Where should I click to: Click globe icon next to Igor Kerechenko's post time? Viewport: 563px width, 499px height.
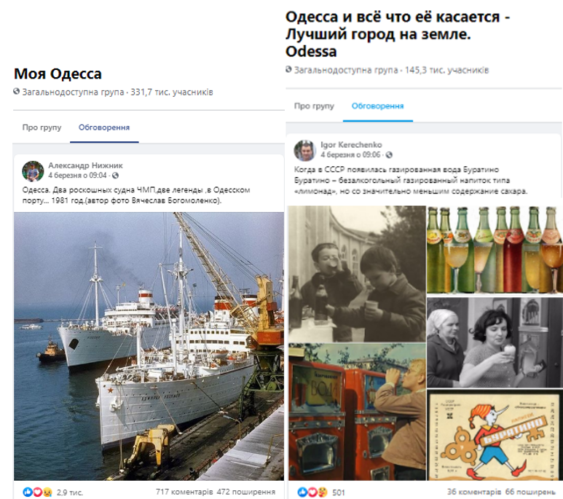(x=389, y=154)
